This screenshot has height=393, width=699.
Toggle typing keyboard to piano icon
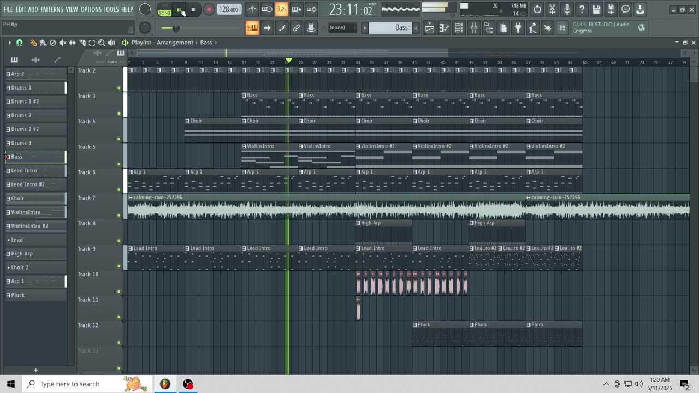pos(252,28)
